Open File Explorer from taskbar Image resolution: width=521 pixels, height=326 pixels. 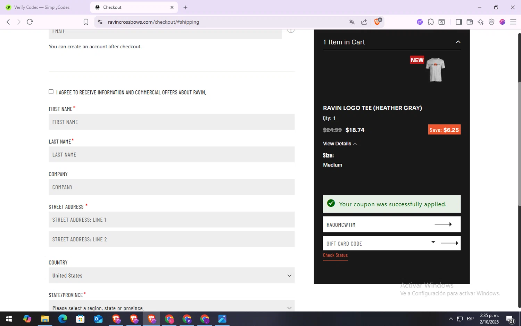coord(45,319)
